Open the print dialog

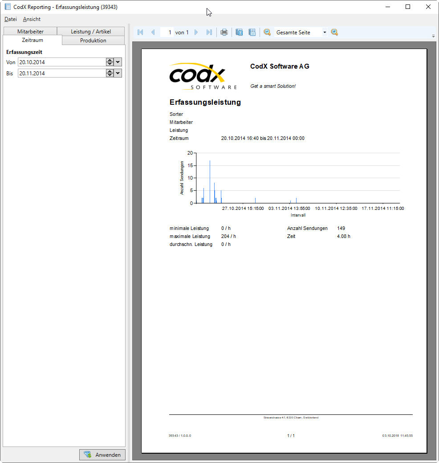(224, 32)
